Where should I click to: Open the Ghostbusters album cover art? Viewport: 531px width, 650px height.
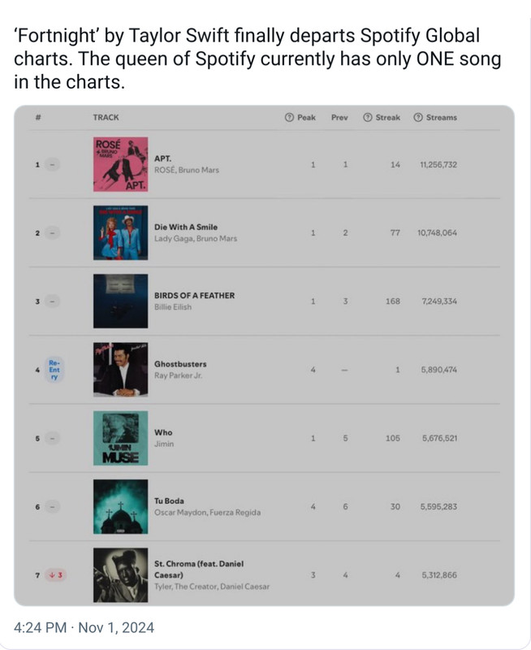point(120,370)
